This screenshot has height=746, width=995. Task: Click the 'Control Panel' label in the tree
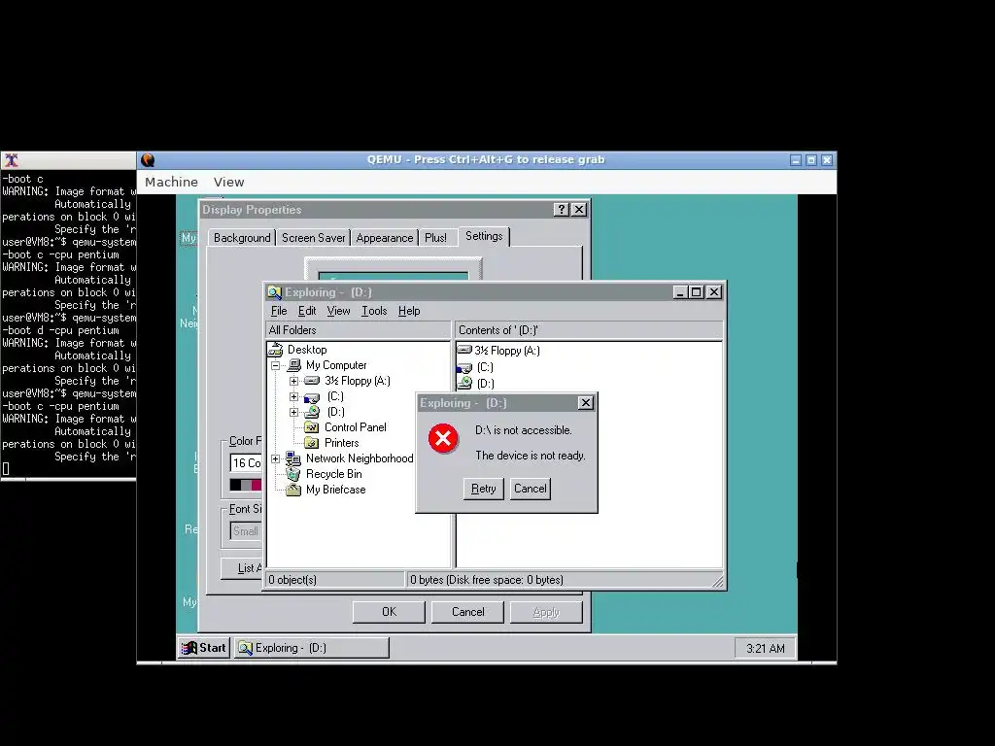tap(356, 427)
